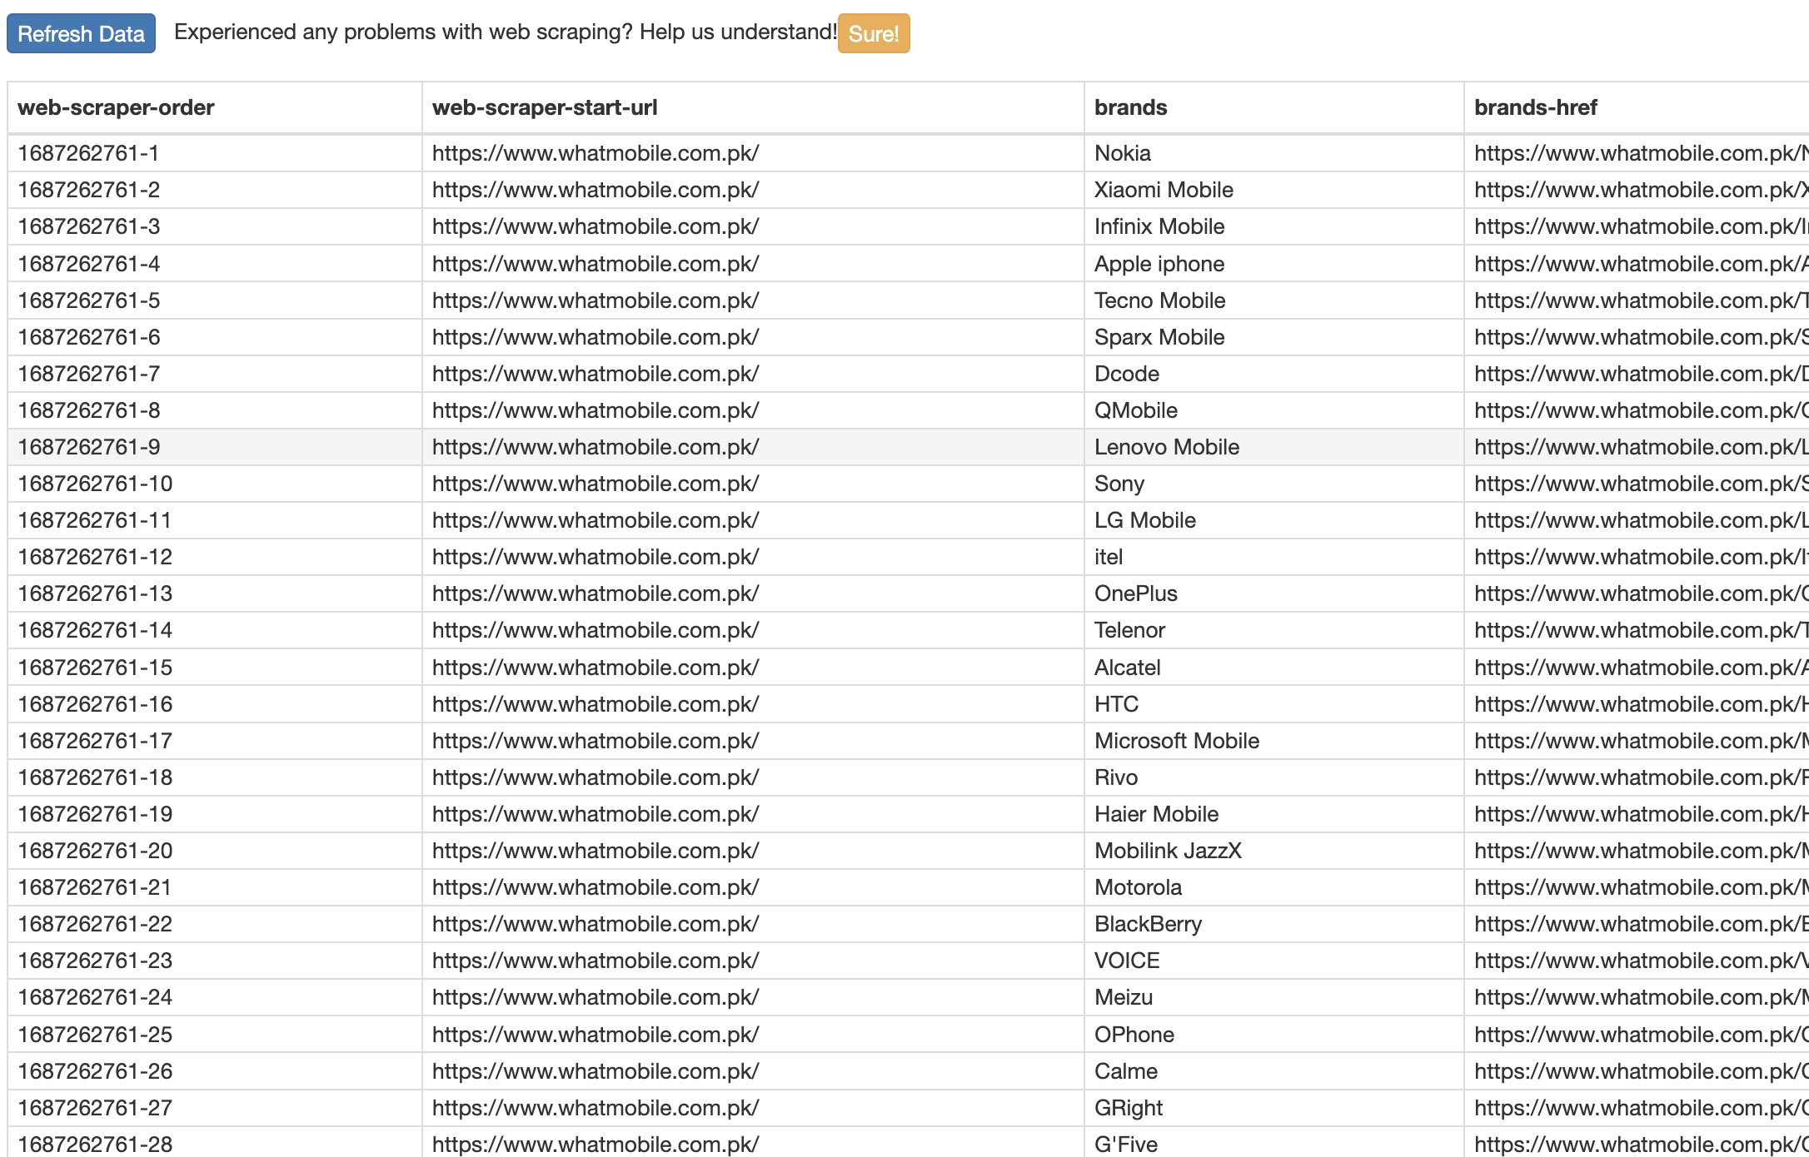
Task: Click the G'Five brand cell
Action: [1274, 1142]
